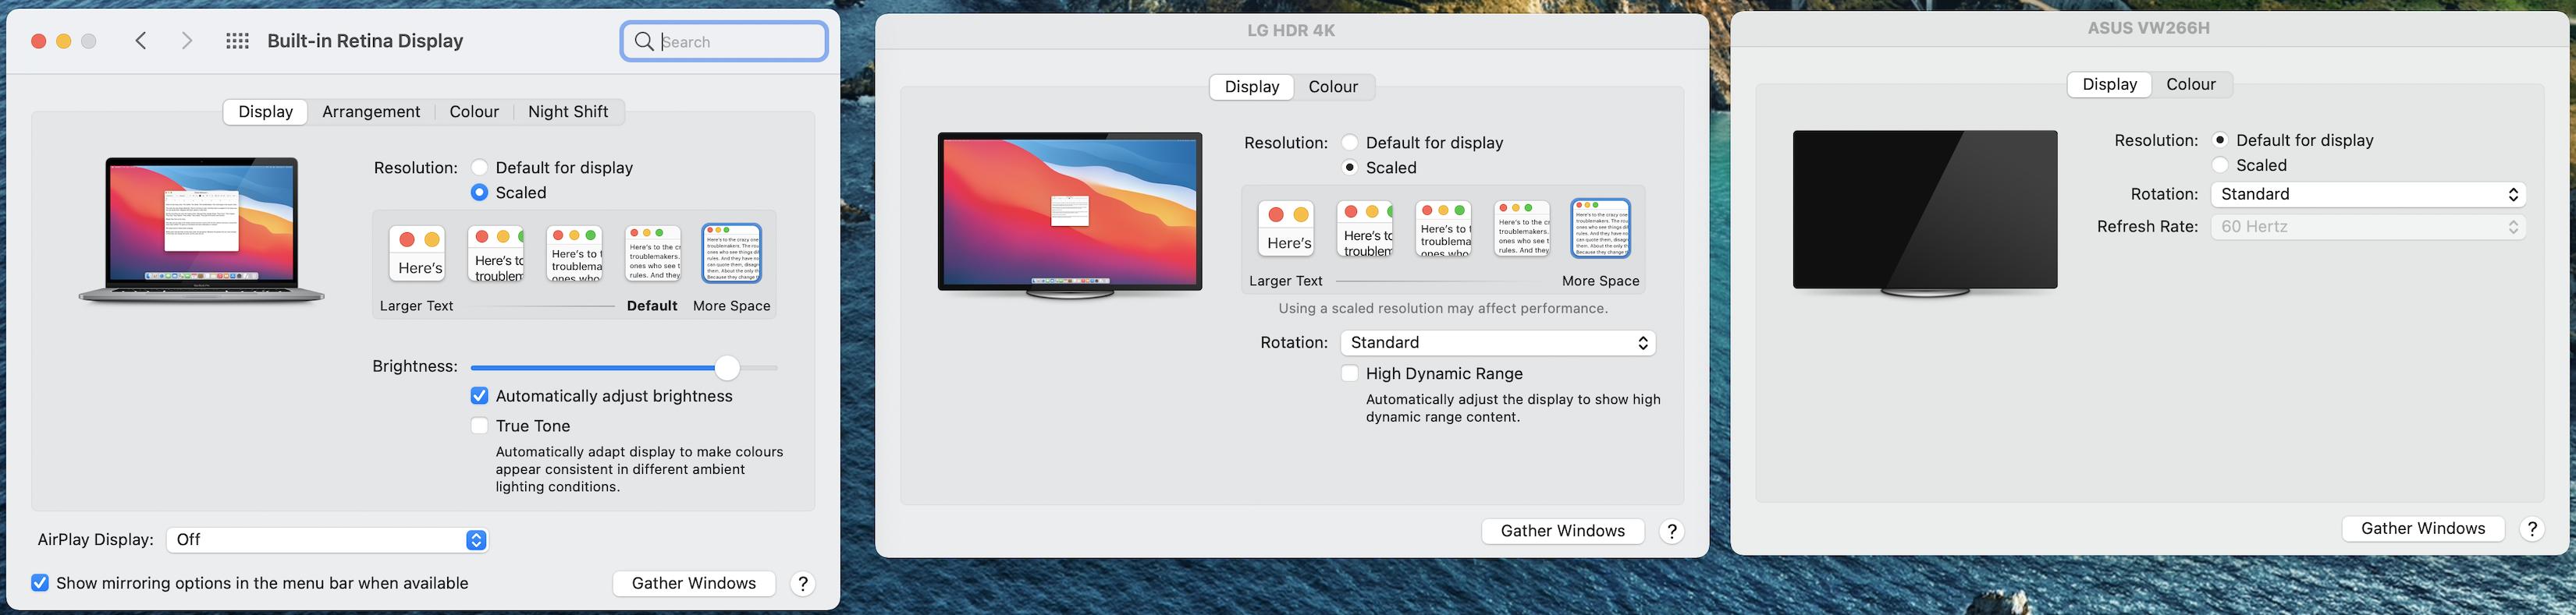Switch to Colour tab in LG HDR 4K
This screenshot has width=2576, height=615.
coord(1333,87)
